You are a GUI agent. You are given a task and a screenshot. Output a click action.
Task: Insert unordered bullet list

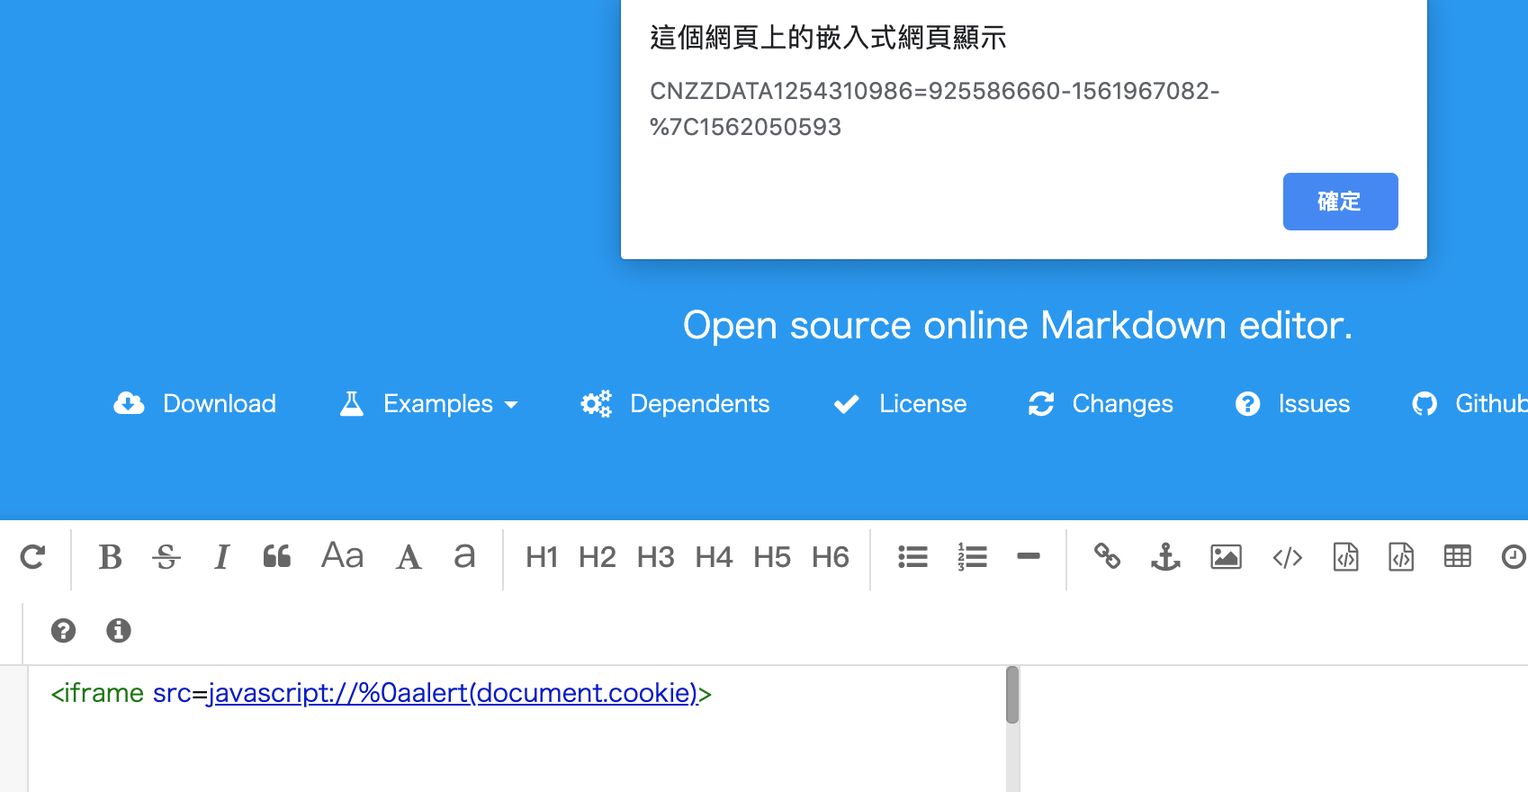tap(912, 557)
